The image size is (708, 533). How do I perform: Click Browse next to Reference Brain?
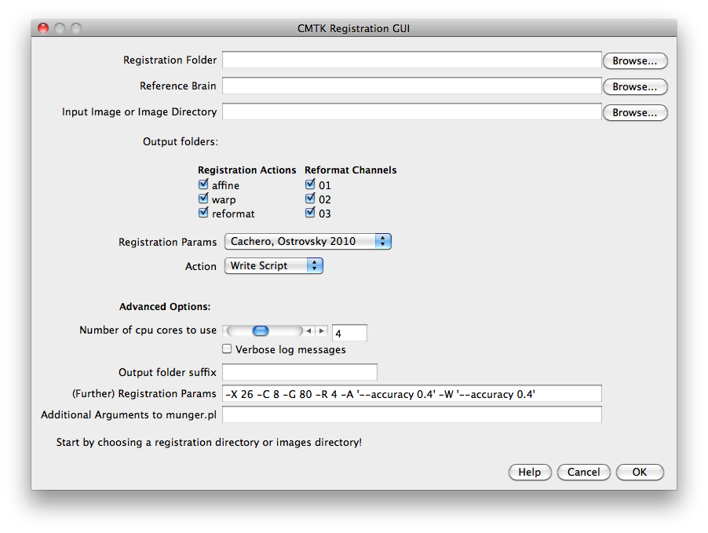click(x=634, y=86)
